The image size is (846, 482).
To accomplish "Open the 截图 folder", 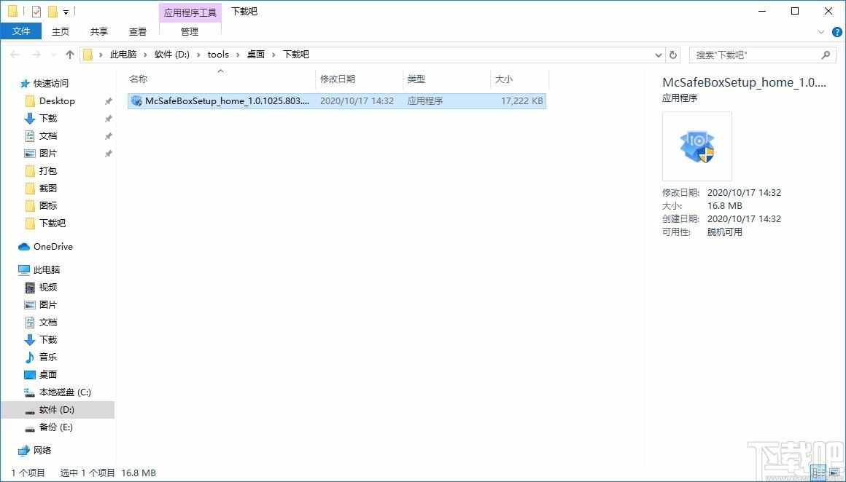I will click(48, 188).
